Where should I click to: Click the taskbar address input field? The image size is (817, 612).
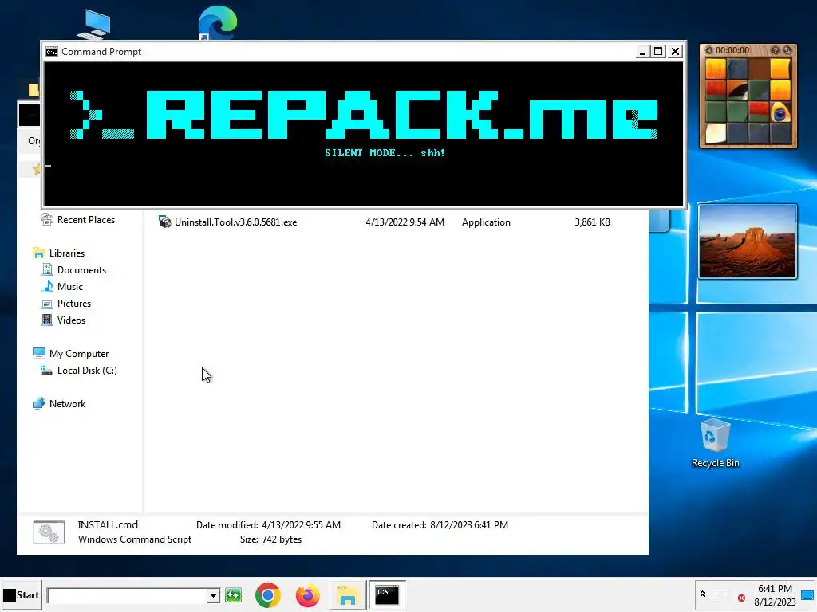pyautogui.click(x=127, y=595)
